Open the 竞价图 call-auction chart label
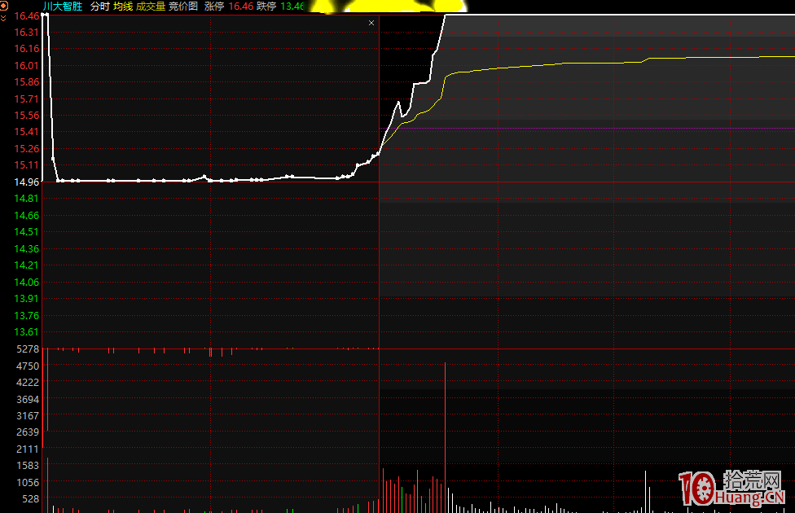This screenshot has height=513, width=795. pos(183,6)
